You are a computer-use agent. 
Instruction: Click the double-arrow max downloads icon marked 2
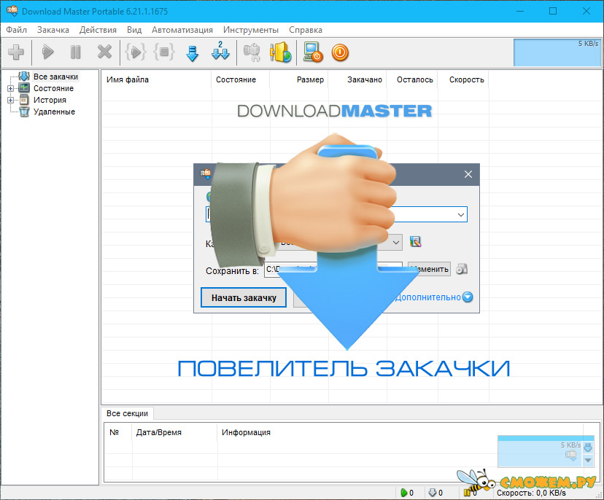pyautogui.click(x=220, y=51)
